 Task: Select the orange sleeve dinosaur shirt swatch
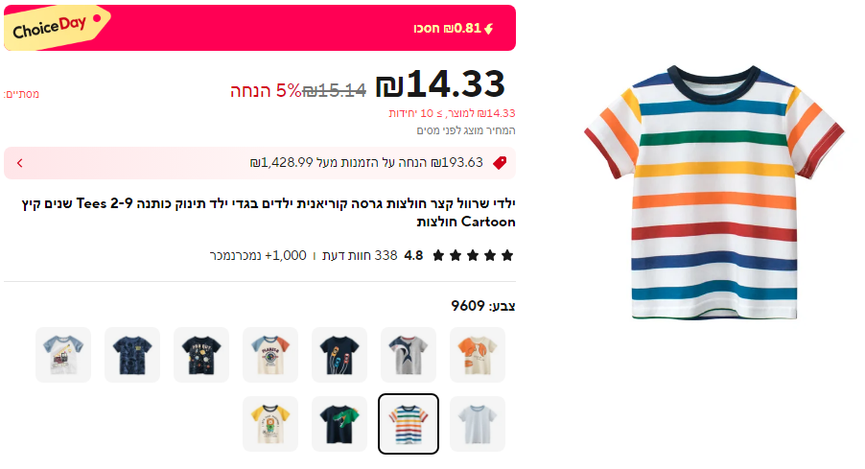pos(478,355)
